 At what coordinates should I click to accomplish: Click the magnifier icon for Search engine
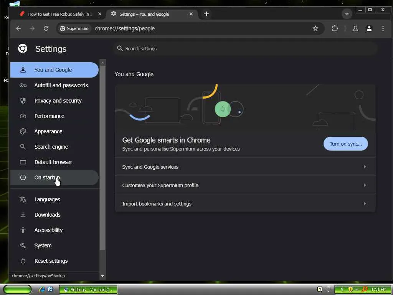click(23, 147)
